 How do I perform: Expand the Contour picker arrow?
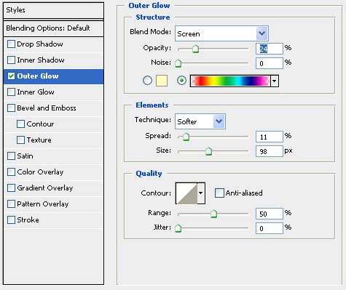point(201,193)
